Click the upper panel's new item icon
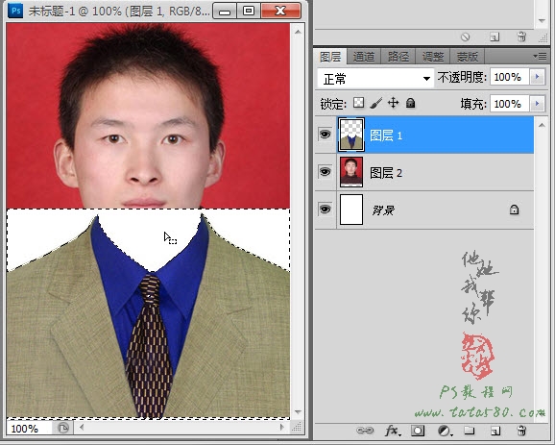 [495, 37]
